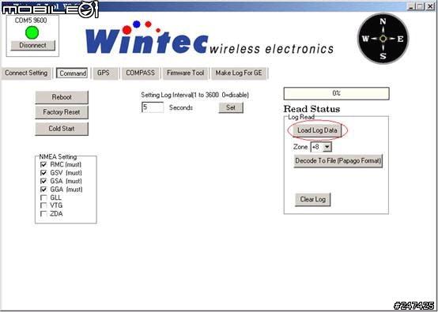Open the Connect Setting tab
Screen dimensions: 438x312
point(26,73)
